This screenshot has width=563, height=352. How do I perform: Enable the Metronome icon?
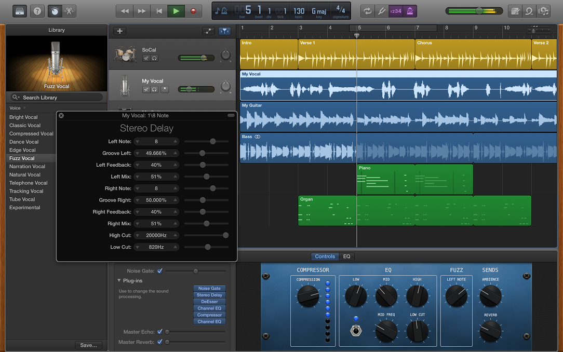coord(410,10)
